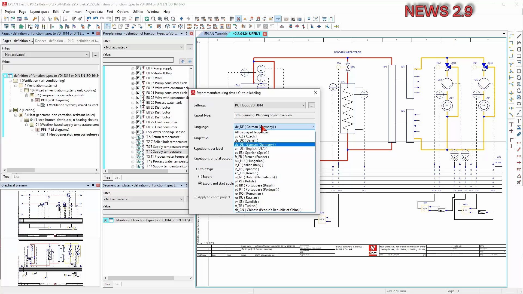Image resolution: width=523 pixels, height=294 pixels.
Task: Select the text T tool in right toolbar
Action: 519,121
